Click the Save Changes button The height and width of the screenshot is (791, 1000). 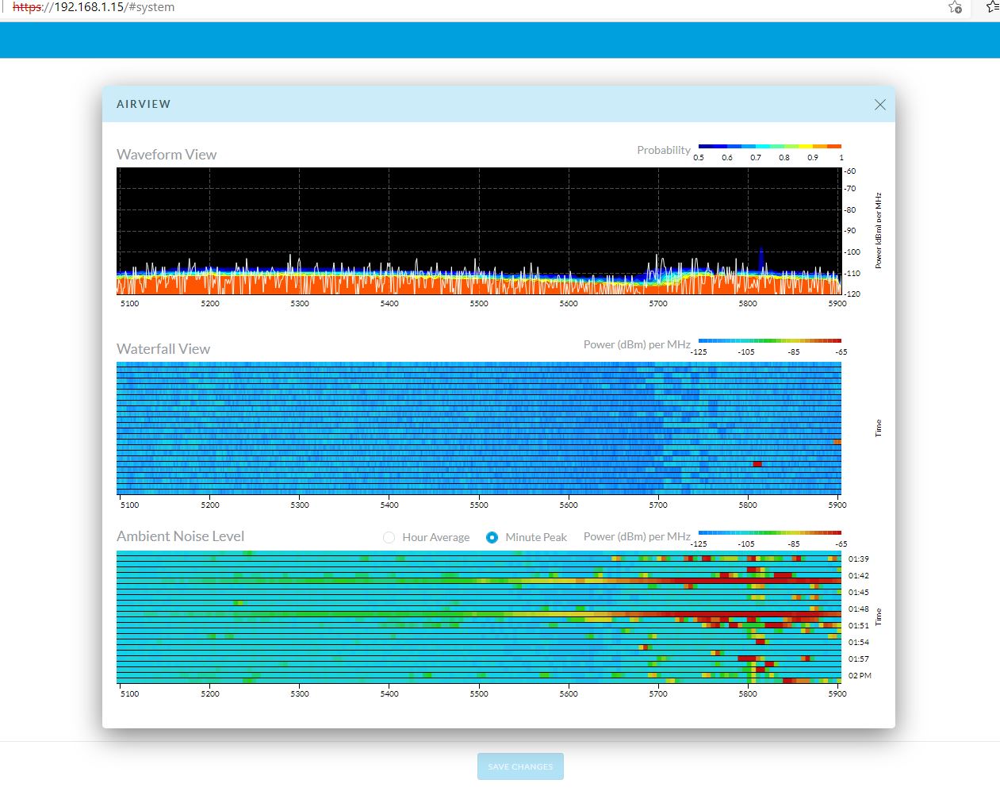[520, 766]
